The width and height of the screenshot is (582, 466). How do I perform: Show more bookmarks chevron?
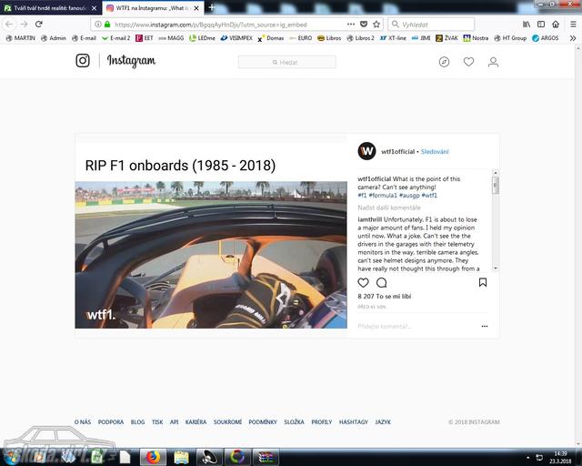[573, 38]
